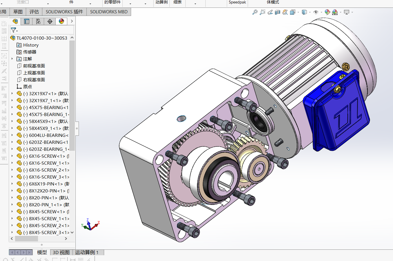This screenshot has width=393, height=261.
Task: Collapse the feature tree panel handle
Action: click(77, 128)
